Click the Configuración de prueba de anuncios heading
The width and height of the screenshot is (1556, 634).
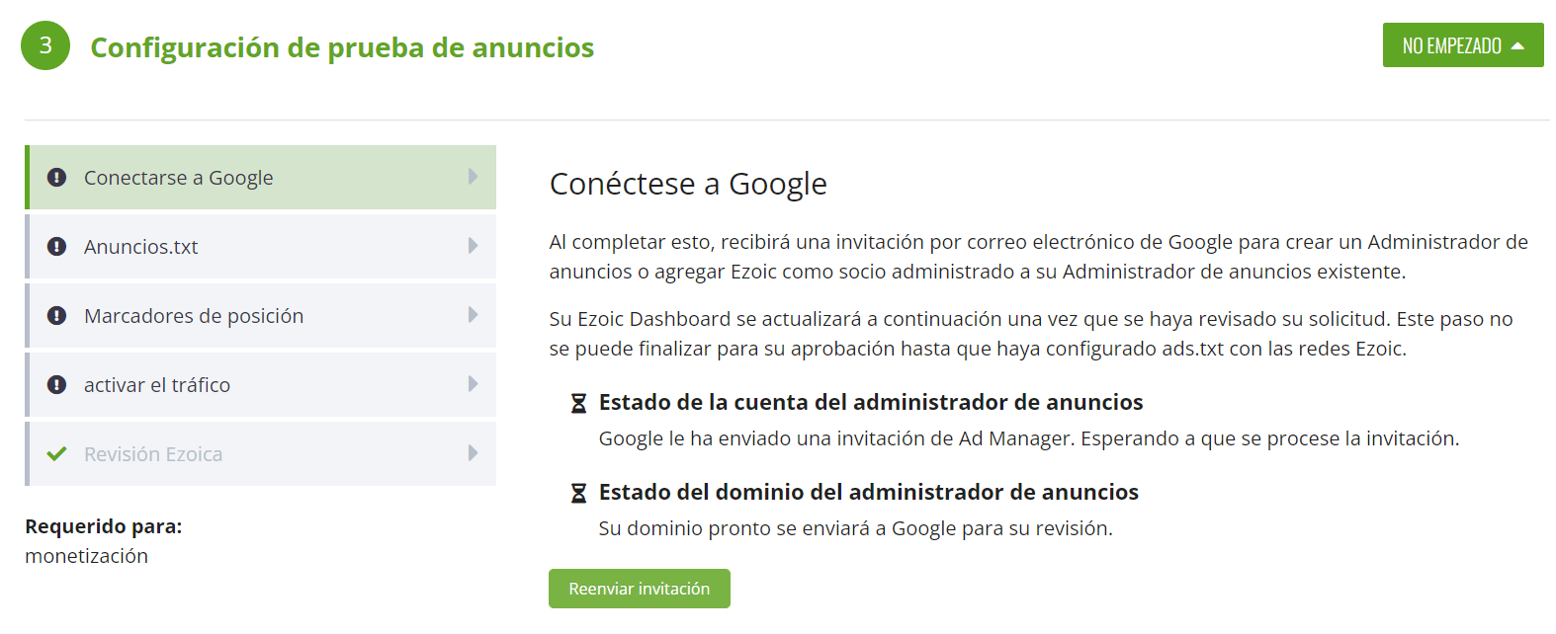coord(342,46)
